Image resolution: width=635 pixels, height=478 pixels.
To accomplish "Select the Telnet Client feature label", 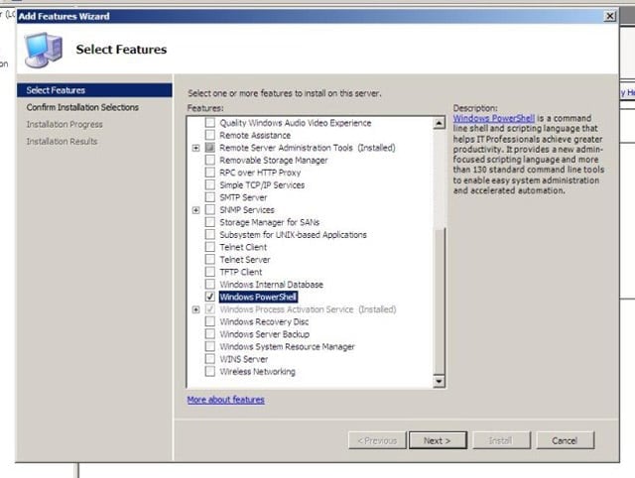I will point(243,247).
